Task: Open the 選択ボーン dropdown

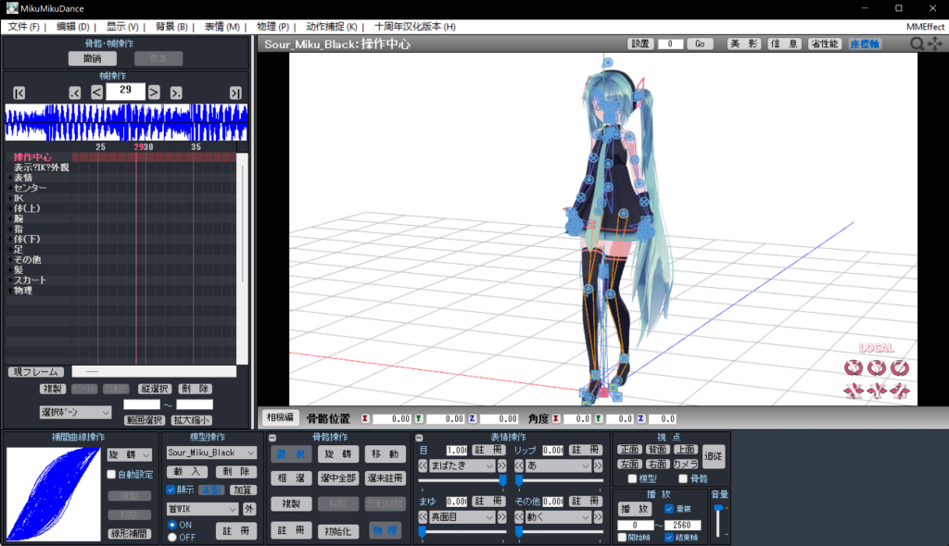Action: [75, 411]
